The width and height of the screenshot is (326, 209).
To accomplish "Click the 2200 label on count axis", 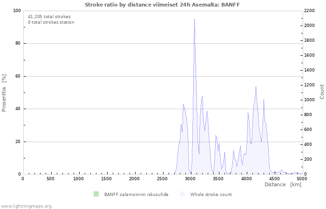I will click(x=309, y=11).
